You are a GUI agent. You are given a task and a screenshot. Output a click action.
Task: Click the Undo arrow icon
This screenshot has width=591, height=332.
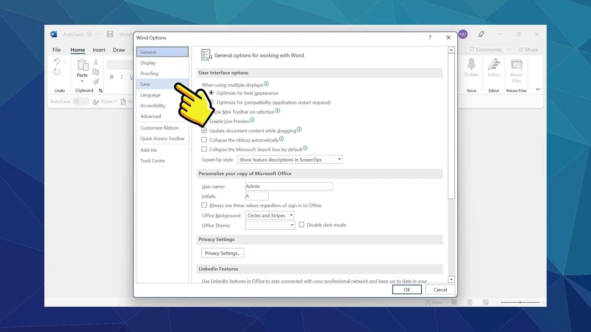click(x=57, y=61)
